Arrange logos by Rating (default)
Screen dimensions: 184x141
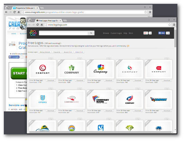click(45, 52)
